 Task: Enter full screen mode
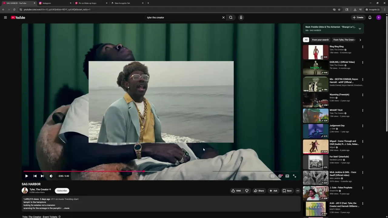point(294,176)
